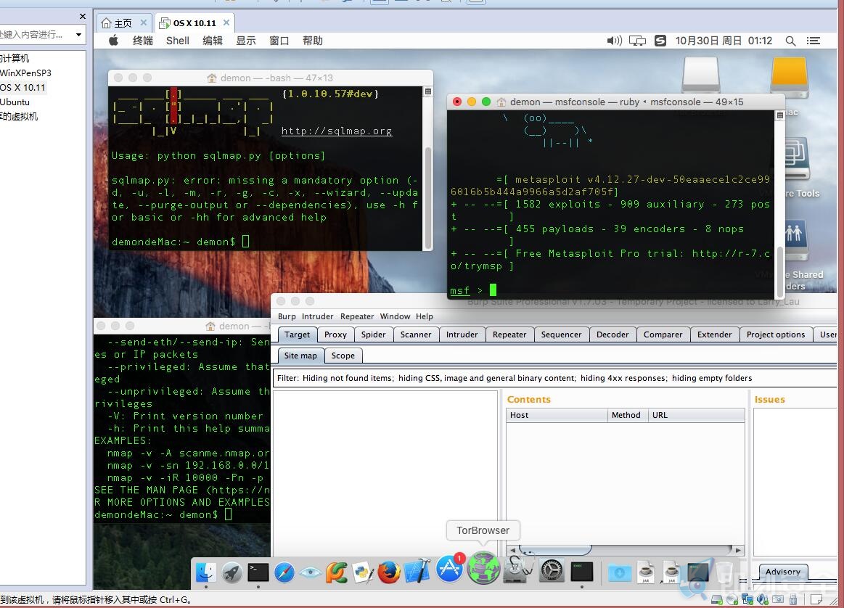Switch to the Proxy tab
The height and width of the screenshot is (608, 844).
(335, 334)
